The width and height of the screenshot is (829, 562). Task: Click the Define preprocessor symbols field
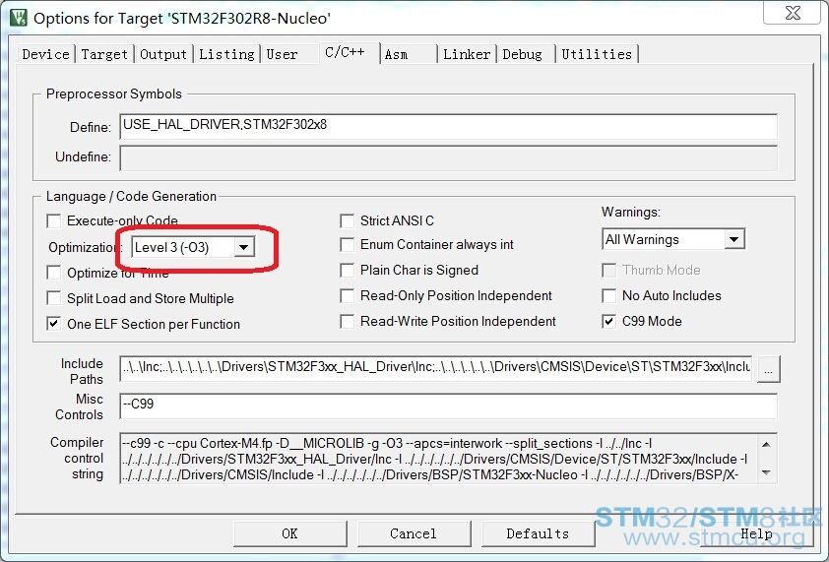(448, 126)
